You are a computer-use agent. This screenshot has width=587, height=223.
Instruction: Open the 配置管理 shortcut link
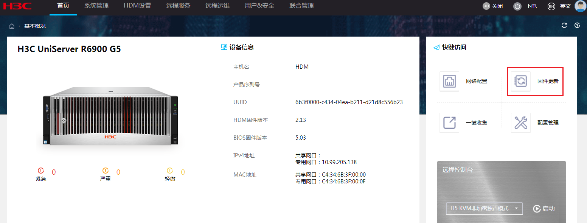click(x=548, y=123)
